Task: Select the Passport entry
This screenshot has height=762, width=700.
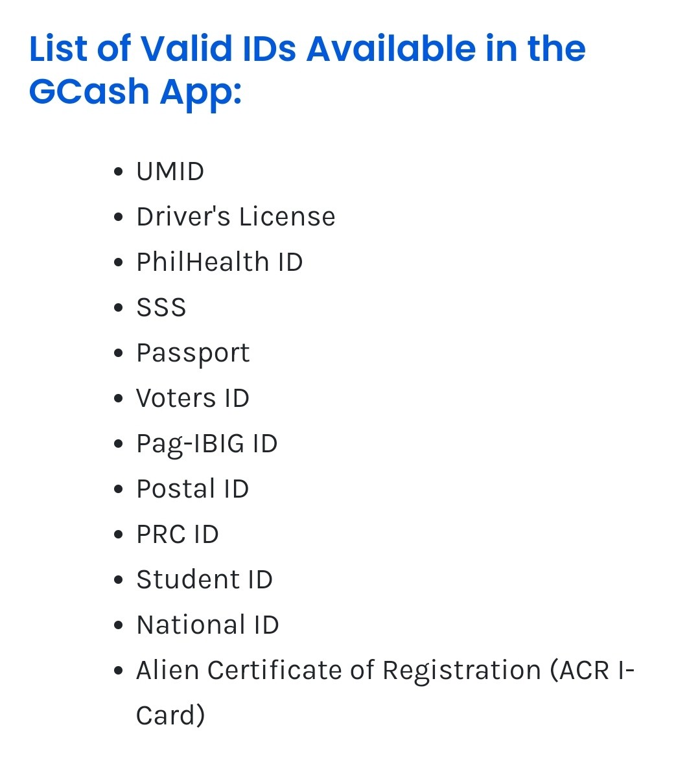Action: tap(193, 353)
